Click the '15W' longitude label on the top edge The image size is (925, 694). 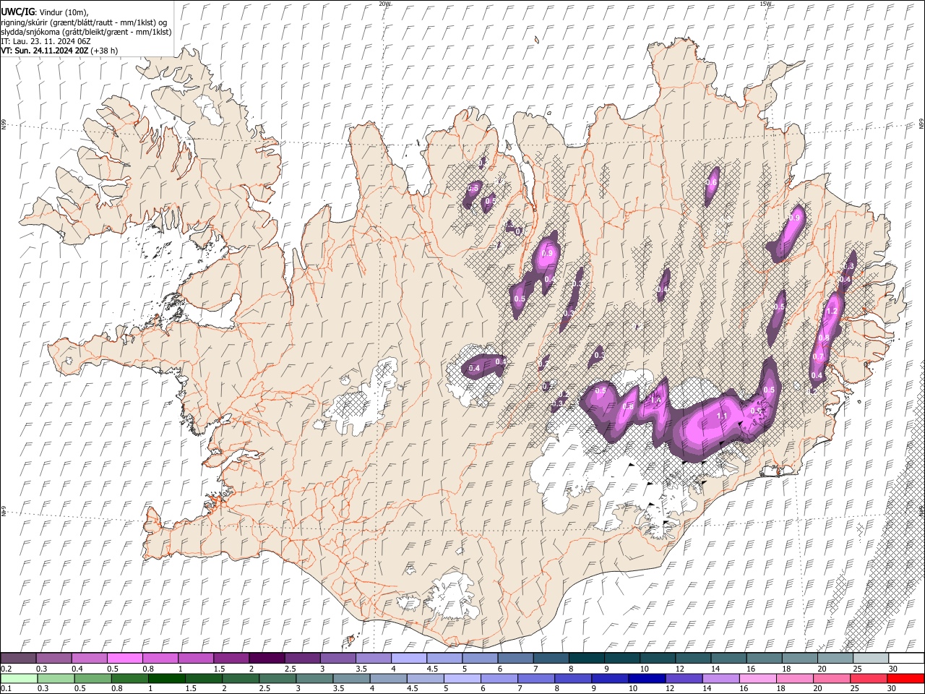coord(765,4)
